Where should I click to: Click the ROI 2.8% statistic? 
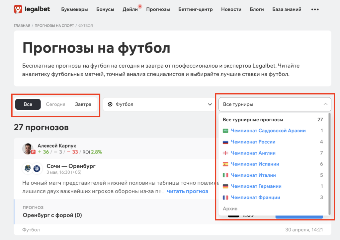[x=92, y=152]
